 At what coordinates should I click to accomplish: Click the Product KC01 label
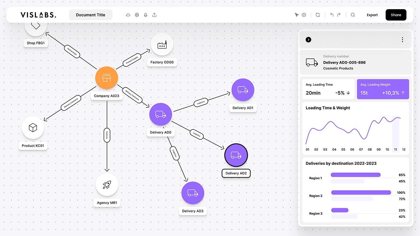pos(33,146)
